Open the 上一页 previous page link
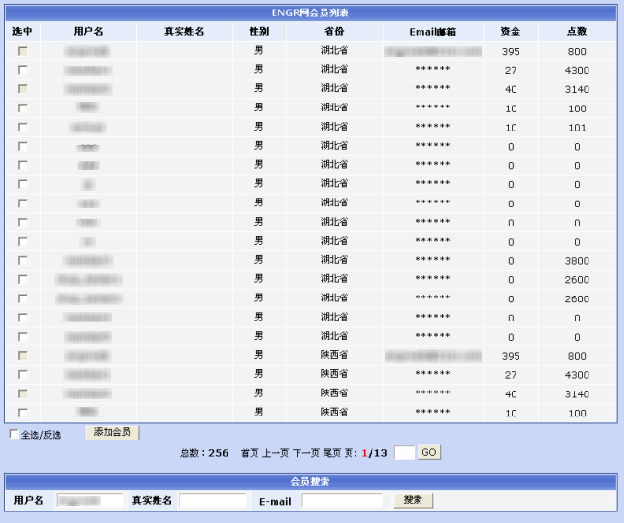This screenshot has width=624, height=523. click(x=276, y=453)
